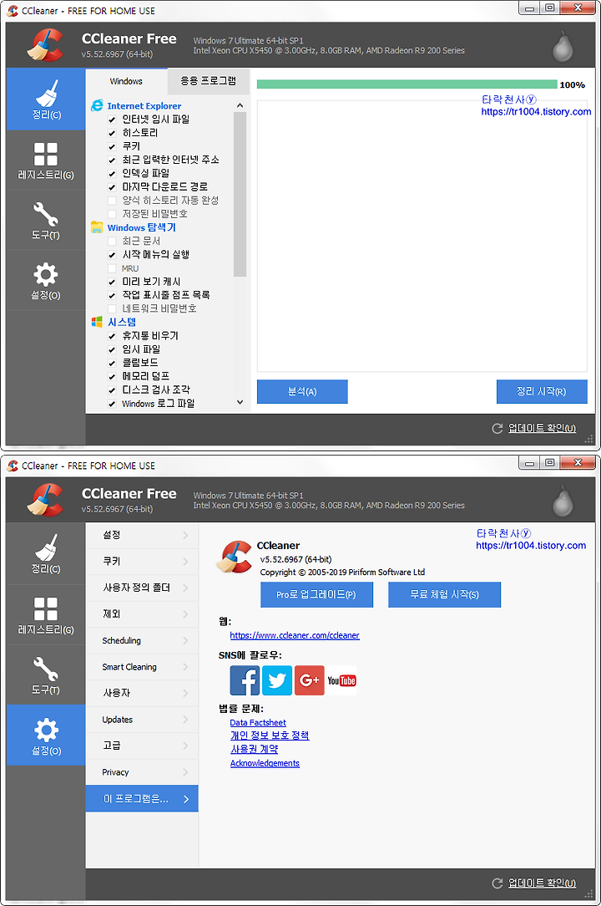Viewport: 601px width, 906px height.
Task: Uncheck the 쿠키 checkbox under Internet Explorer
Action: click(112, 147)
